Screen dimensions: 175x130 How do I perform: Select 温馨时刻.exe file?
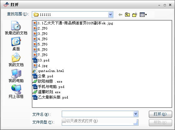point(46,92)
